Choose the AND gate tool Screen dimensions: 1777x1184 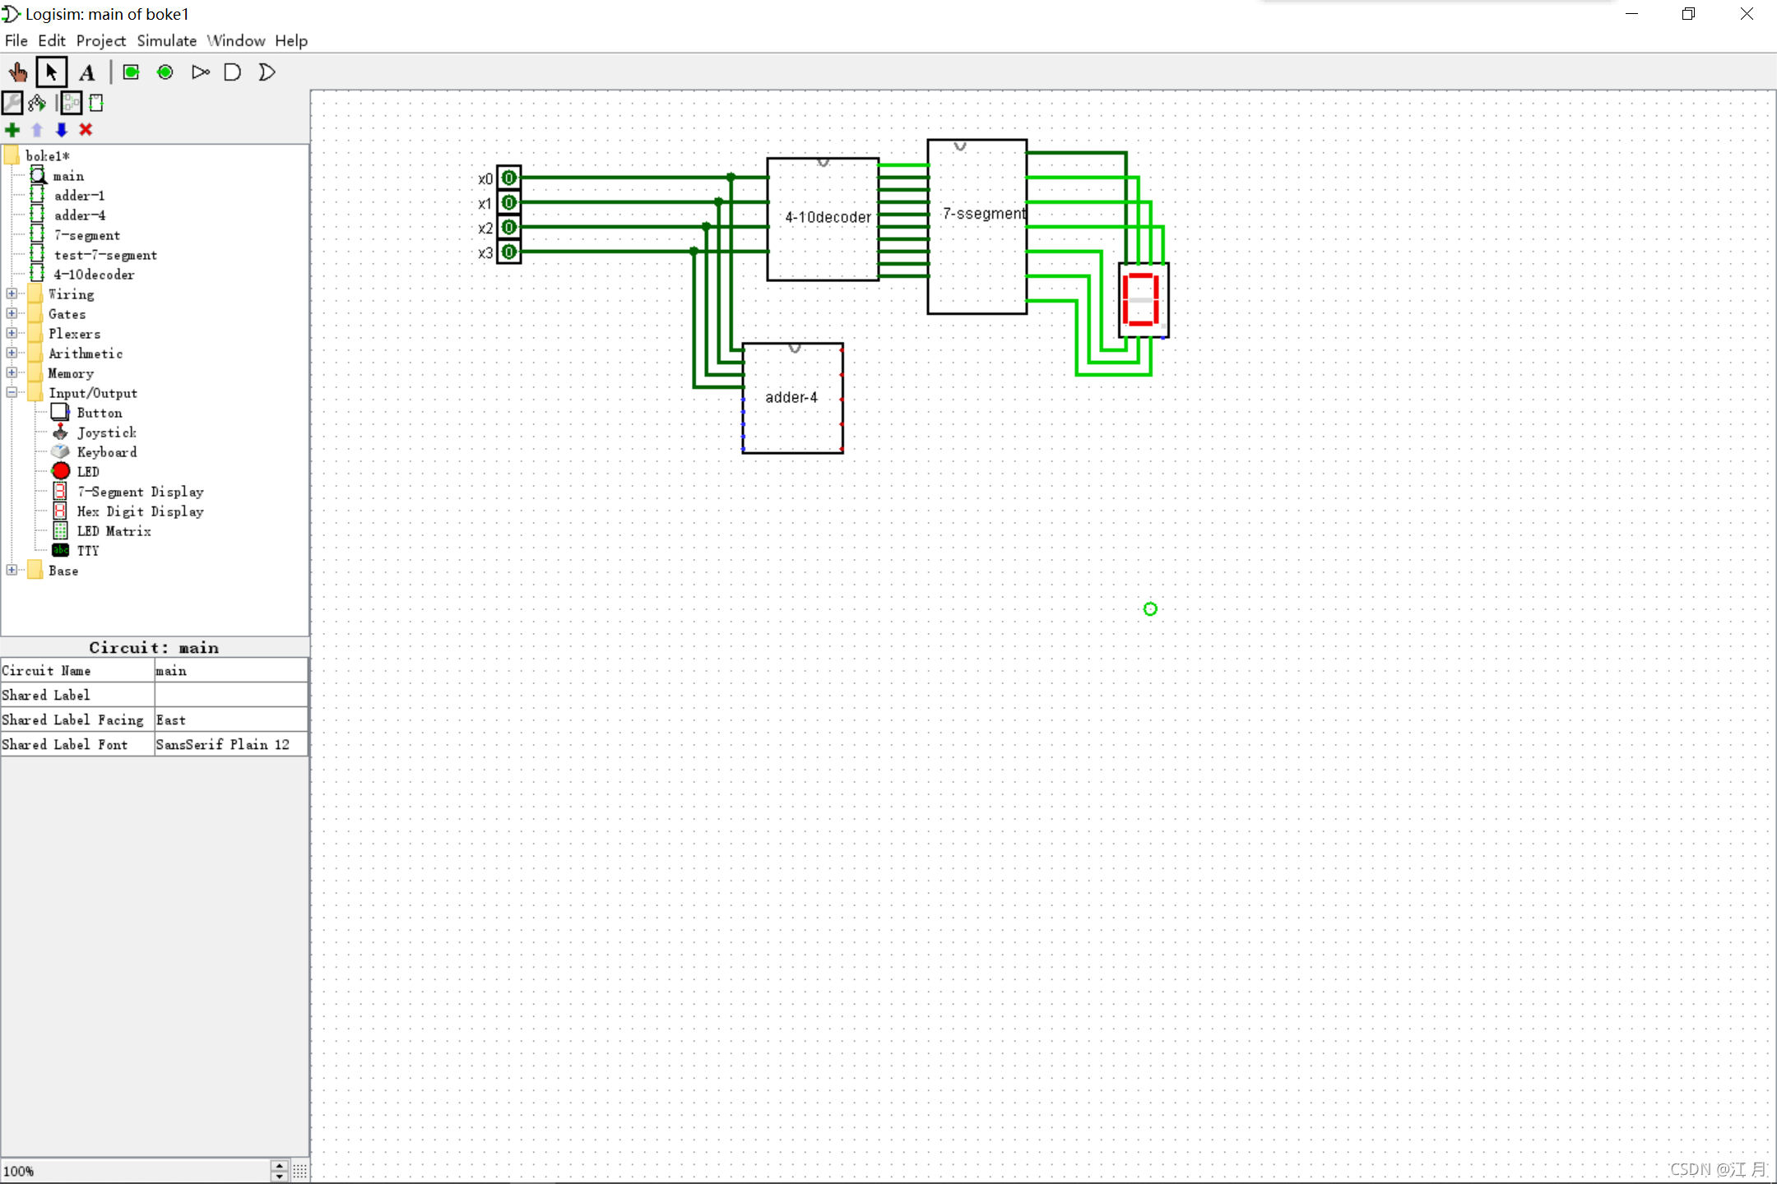[233, 72]
